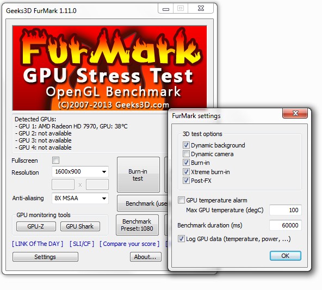This screenshot has height=290, width=322.
Task: Select the 'GPU 3: not available' line
Action: click(44, 140)
